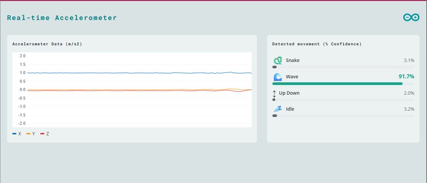Click the Wave confidence progress bar
Screen dimensions: 427x183
pyautogui.click(x=343, y=84)
